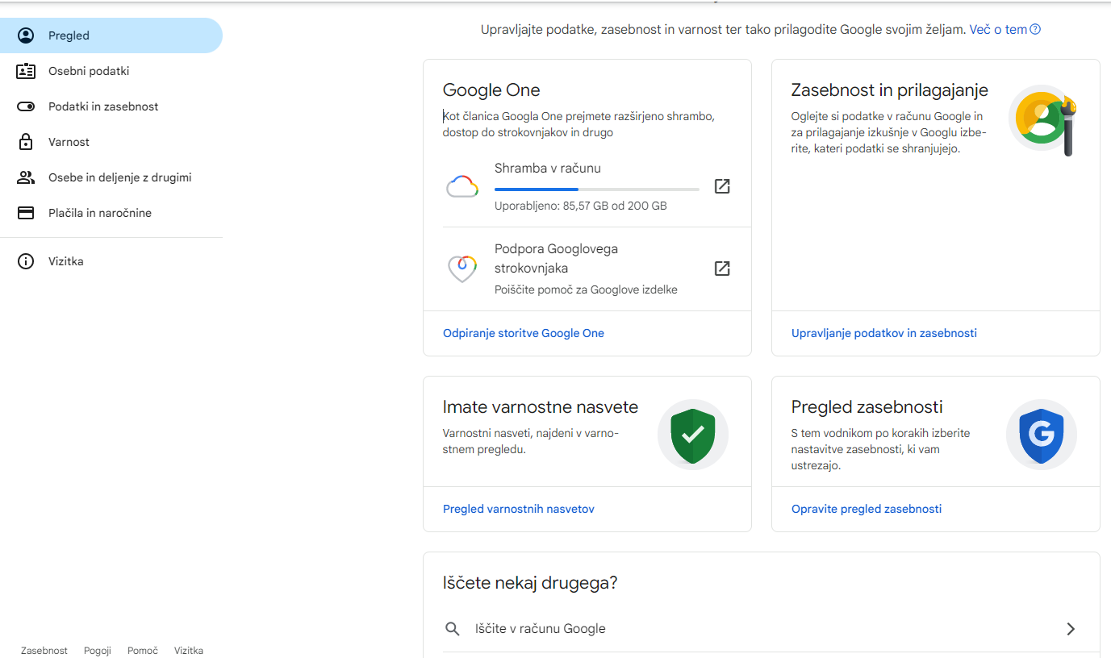Viewport: 1111px width, 658px height.
Task: Click the magnifier search icon
Action: coord(453,629)
